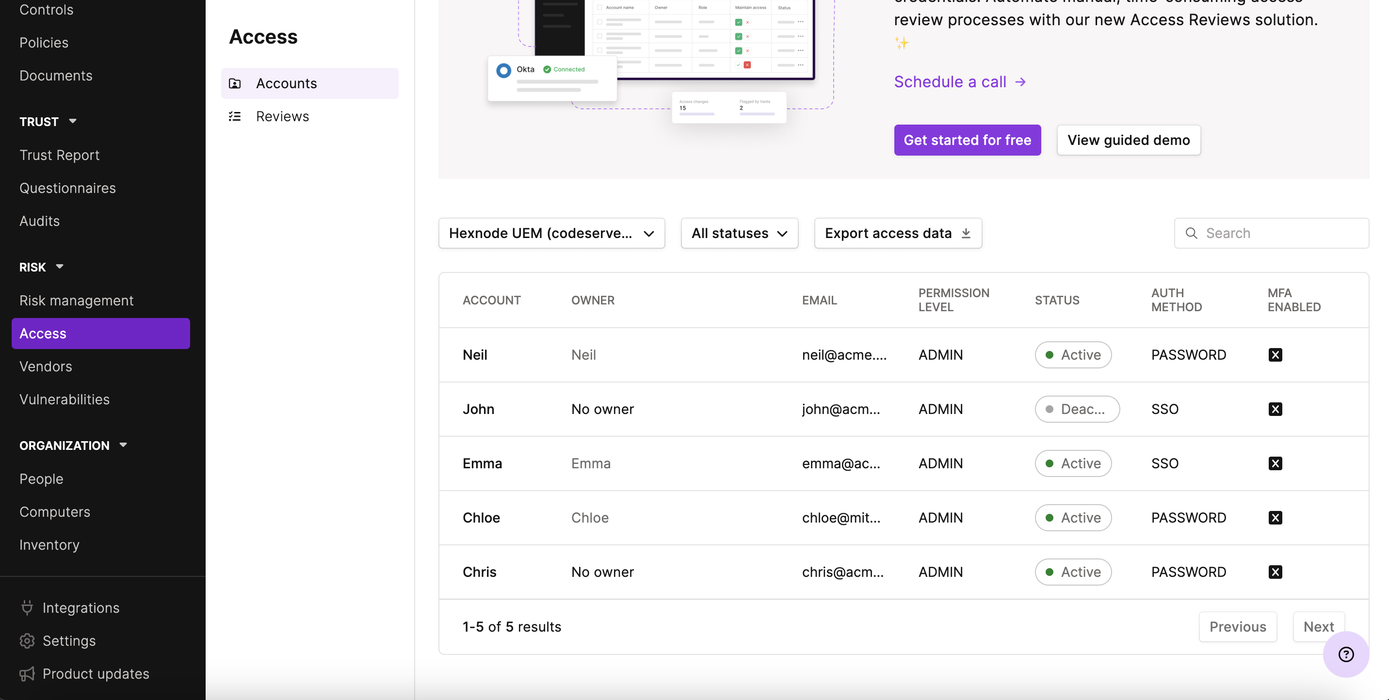Screen dimensions: 1389x700
Task: Open John account row
Action: 904,409
